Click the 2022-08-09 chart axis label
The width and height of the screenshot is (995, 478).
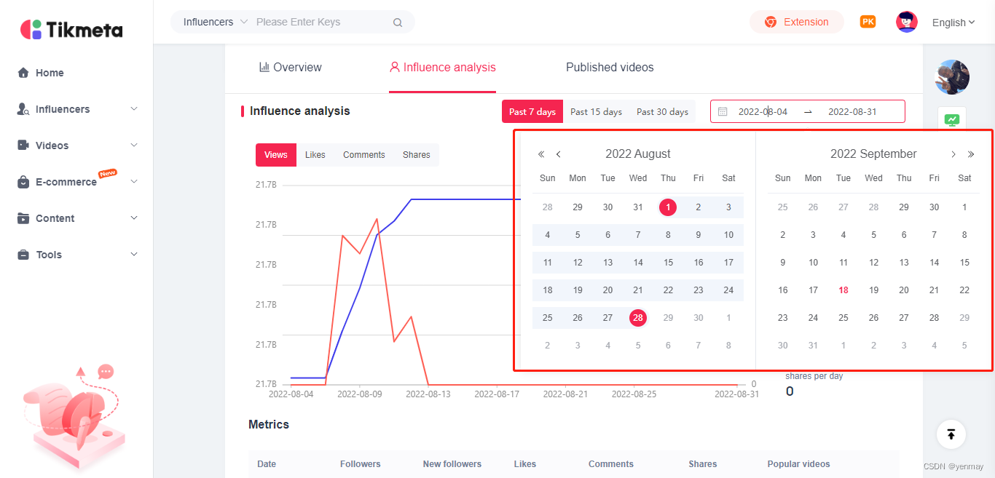coord(360,394)
